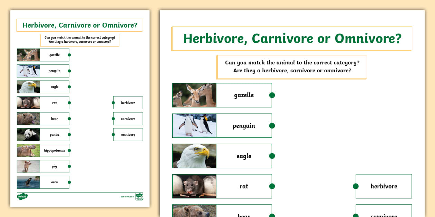Select the carnivore box on the small worksheet

point(128,119)
